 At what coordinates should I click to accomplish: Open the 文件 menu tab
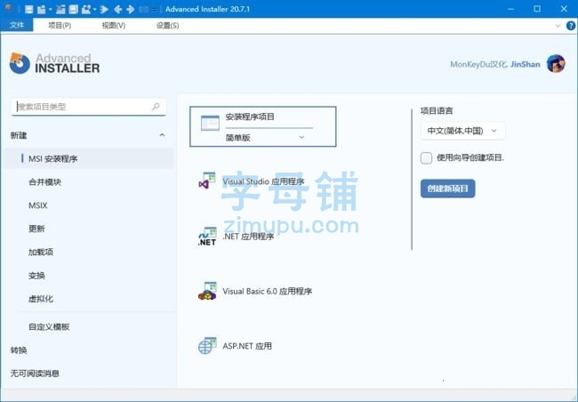pos(17,25)
